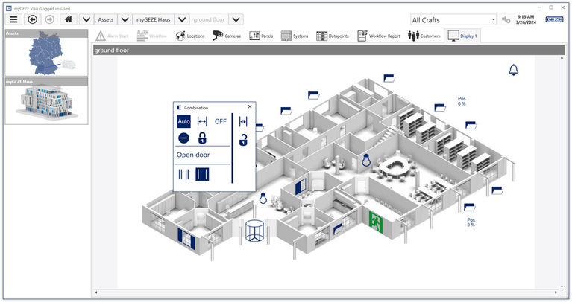Switch to the Workflow Report tab
Image resolution: width=572 pixels, height=302 pixels.
pyautogui.click(x=379, y=36)
